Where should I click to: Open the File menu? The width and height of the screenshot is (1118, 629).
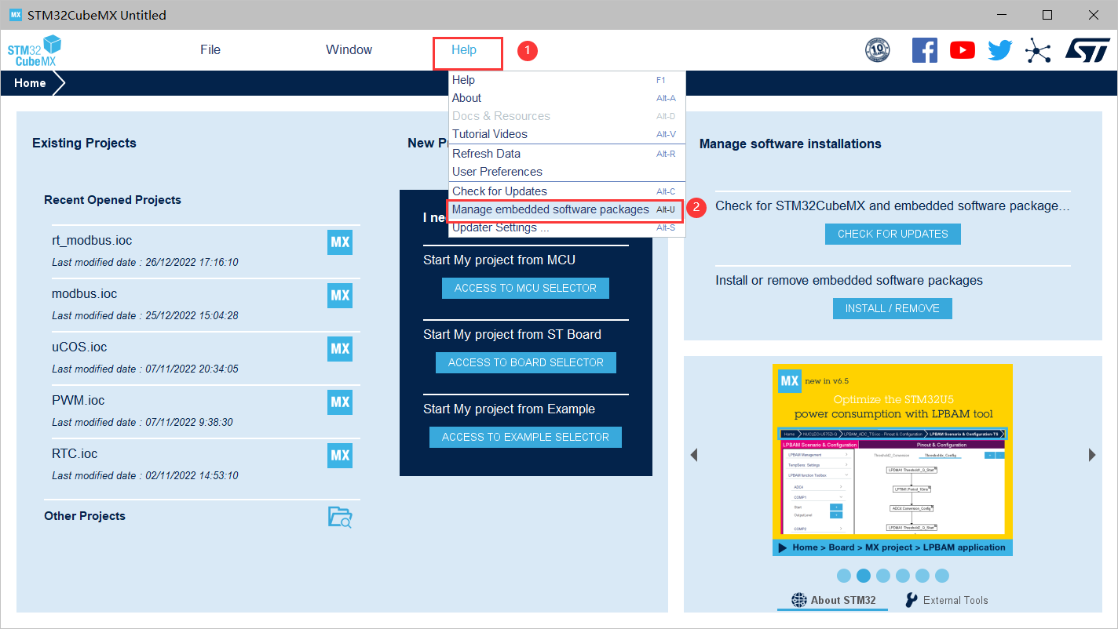[x=210, y=50]
